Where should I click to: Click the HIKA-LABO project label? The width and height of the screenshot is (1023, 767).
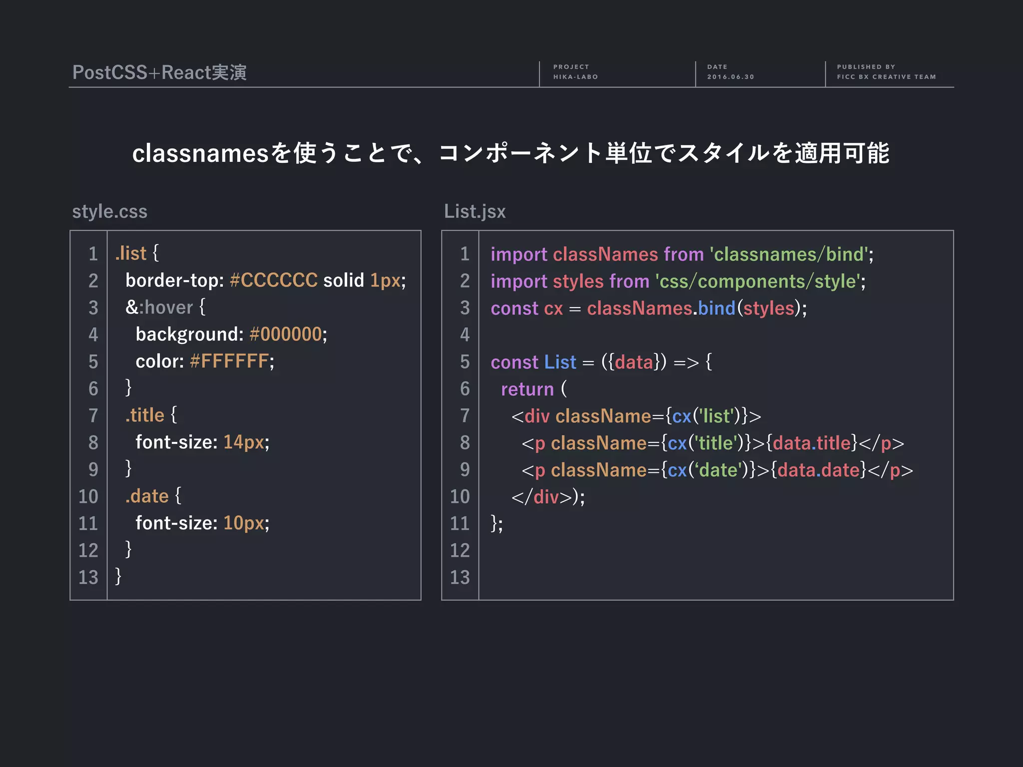click(x=575, y=77)
